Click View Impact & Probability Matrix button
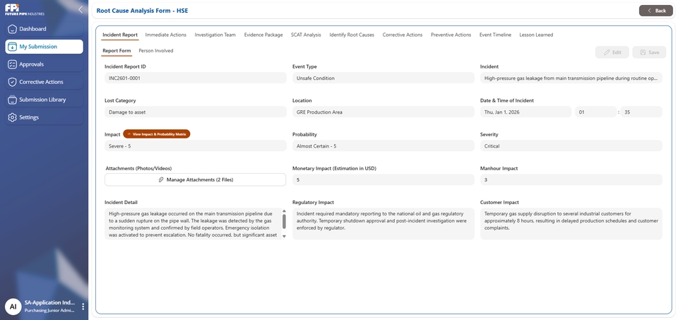Viewport: 678px width, 320px height. click(156, 134)
